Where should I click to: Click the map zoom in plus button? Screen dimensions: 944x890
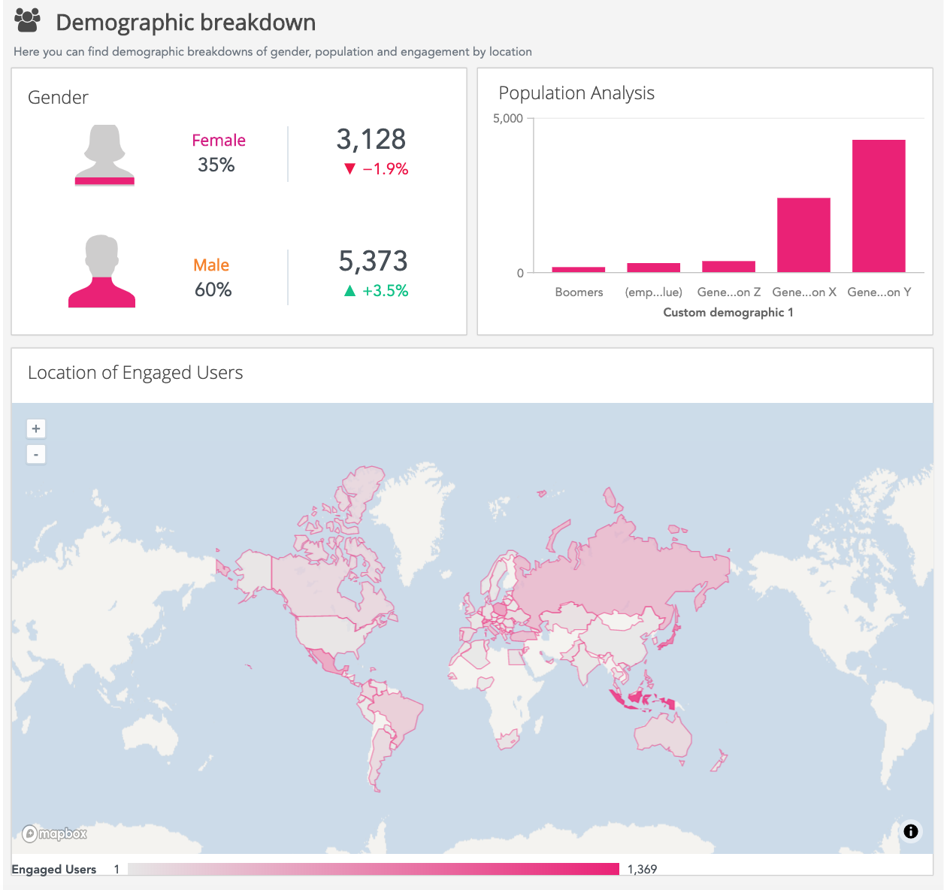(x=36, y=428)
